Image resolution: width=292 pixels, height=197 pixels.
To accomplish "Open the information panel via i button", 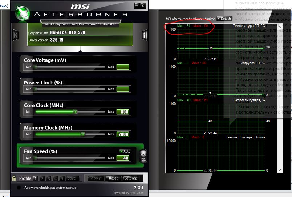I will (145, 35).
